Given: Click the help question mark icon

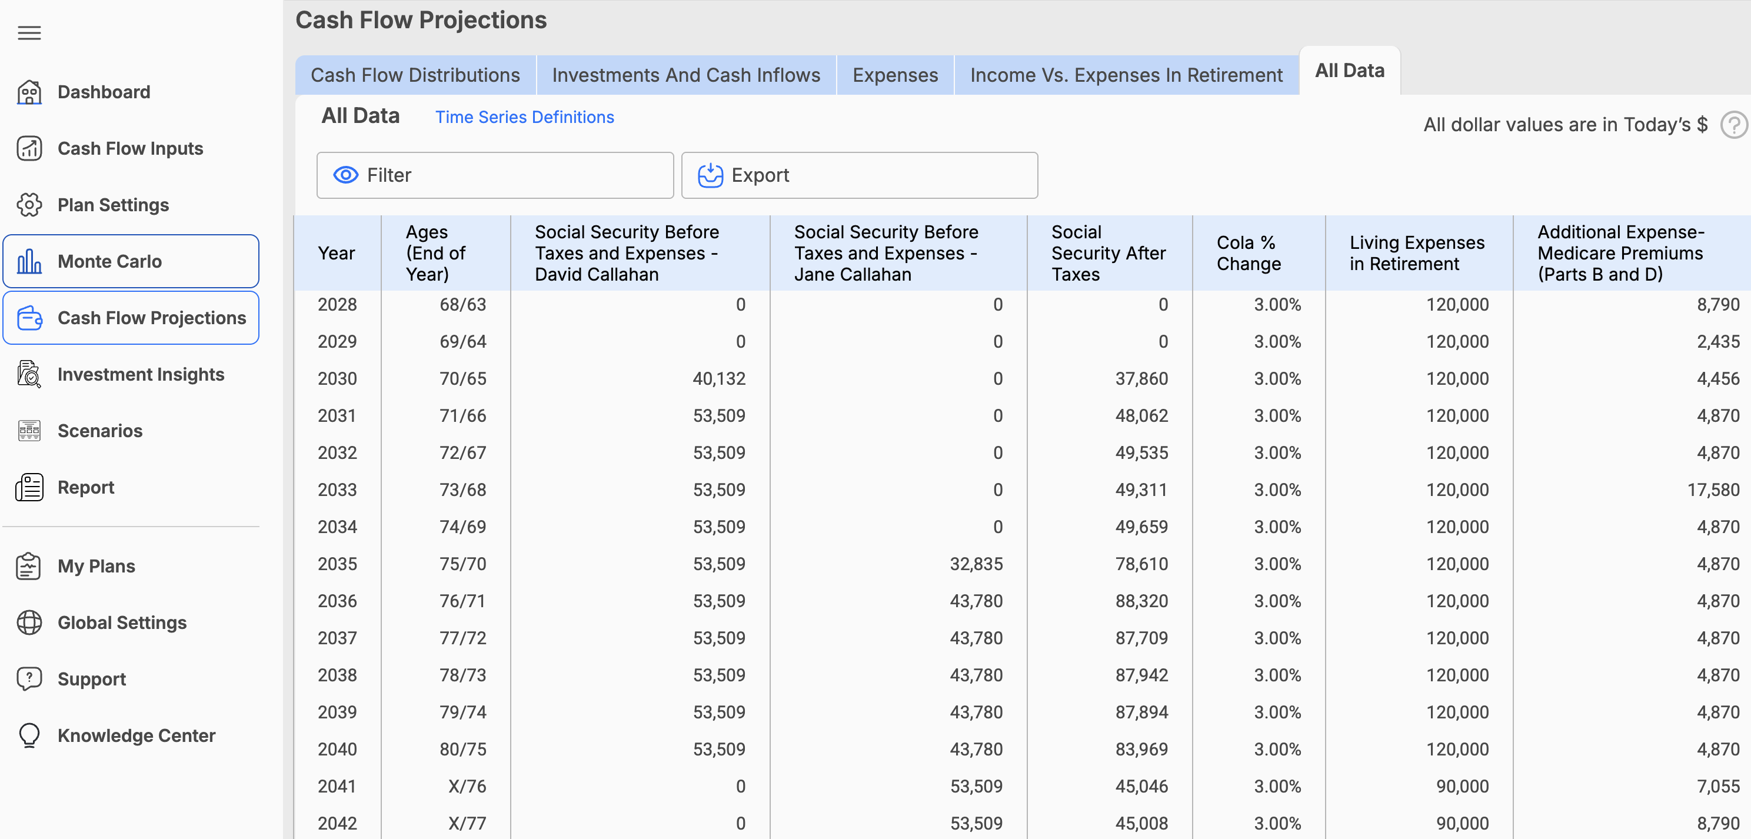Looking at the screenshot, I should 1734,124.
